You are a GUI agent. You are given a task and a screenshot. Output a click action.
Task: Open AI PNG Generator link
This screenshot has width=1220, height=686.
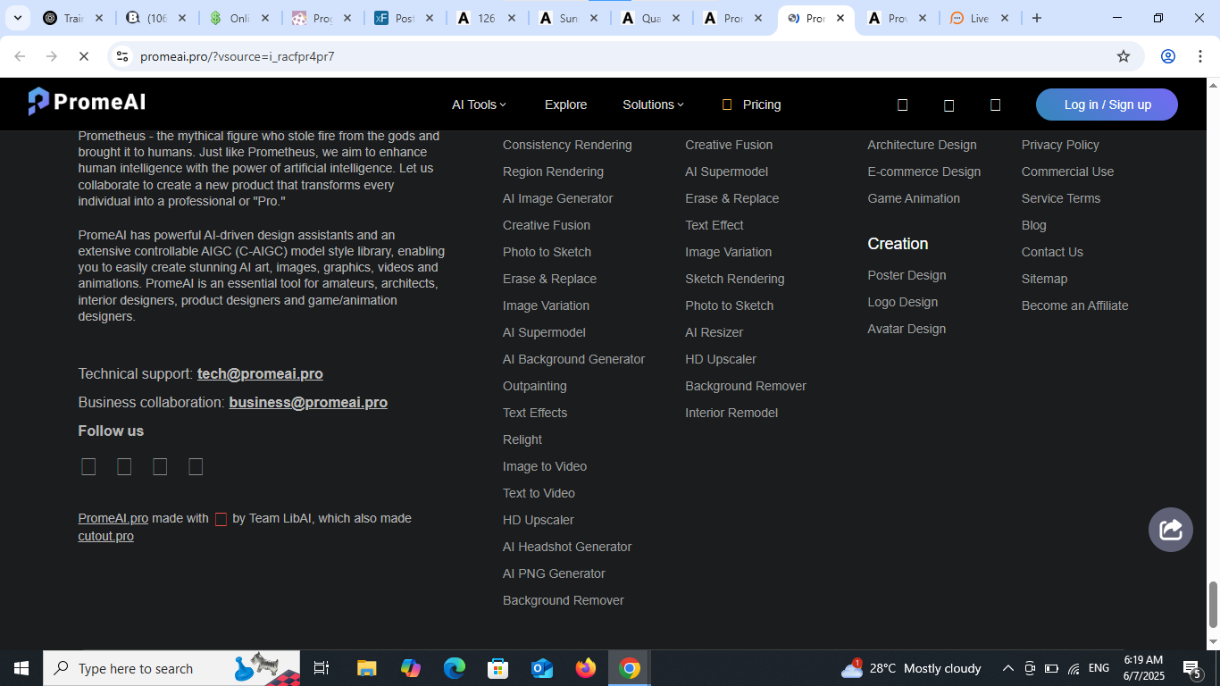coord(554,573)
